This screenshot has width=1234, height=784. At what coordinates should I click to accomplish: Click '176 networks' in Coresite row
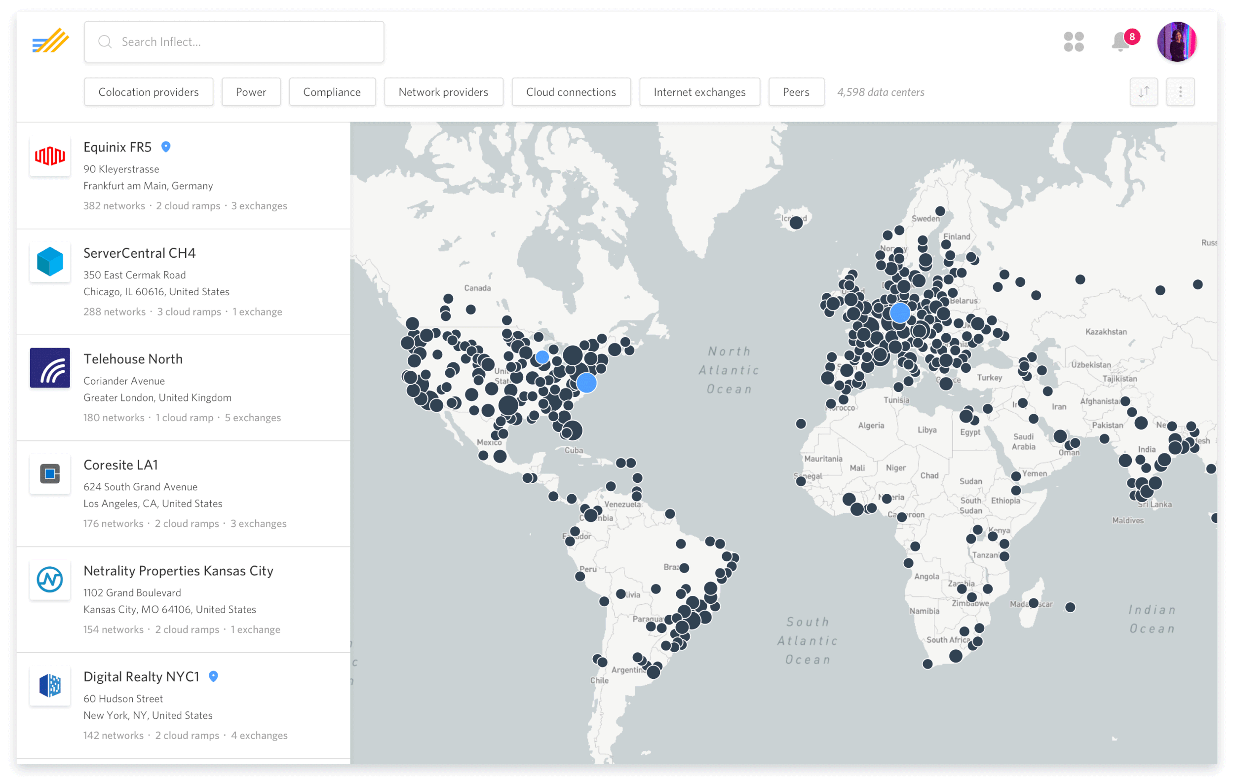113,524
